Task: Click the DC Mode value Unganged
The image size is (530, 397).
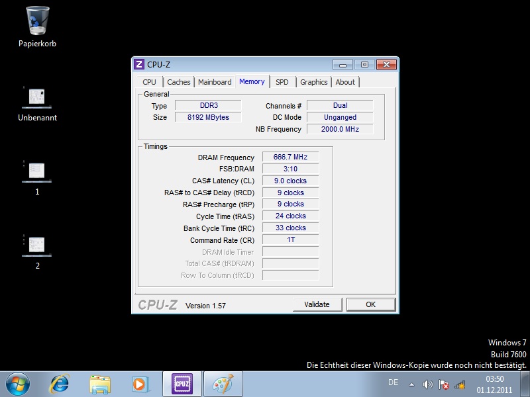Action: [x=340, y=117]
